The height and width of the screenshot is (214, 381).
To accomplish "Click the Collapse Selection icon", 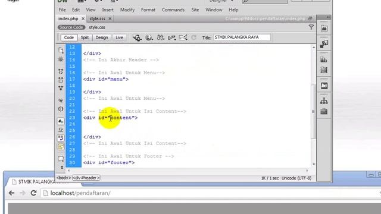I will pyautogui.click(x=61, y=80).
